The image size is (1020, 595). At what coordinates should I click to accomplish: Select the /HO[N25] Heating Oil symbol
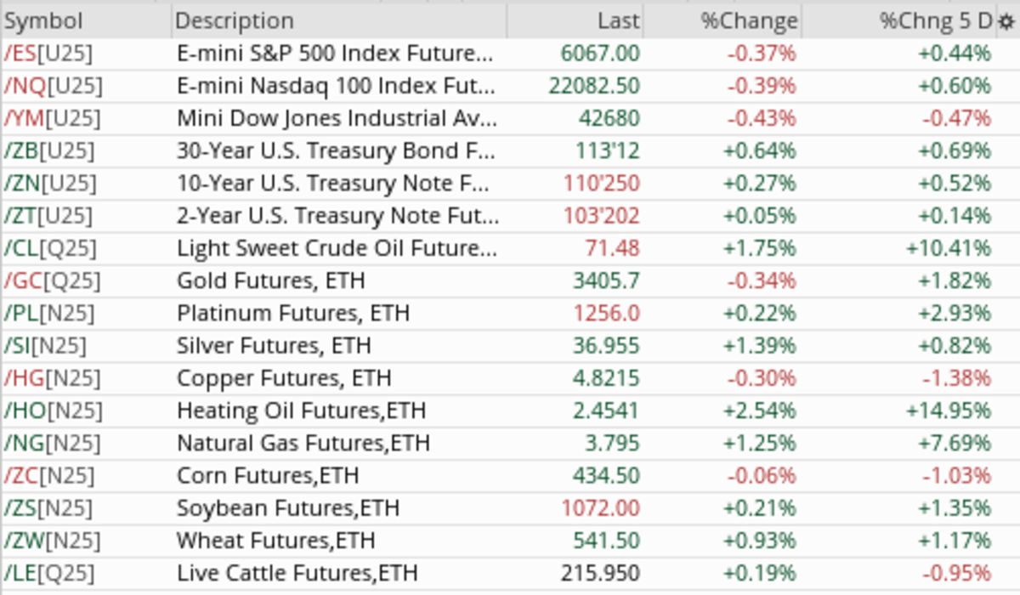point(53,411)
